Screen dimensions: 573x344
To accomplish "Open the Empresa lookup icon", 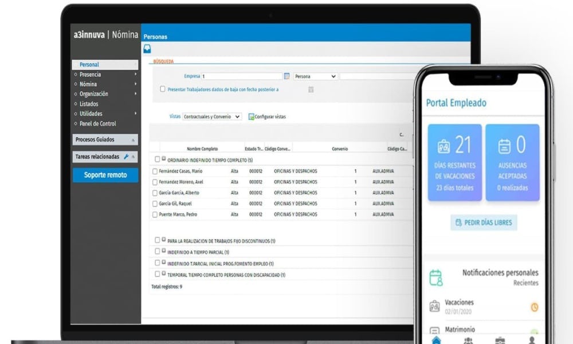I will point(286,76).
